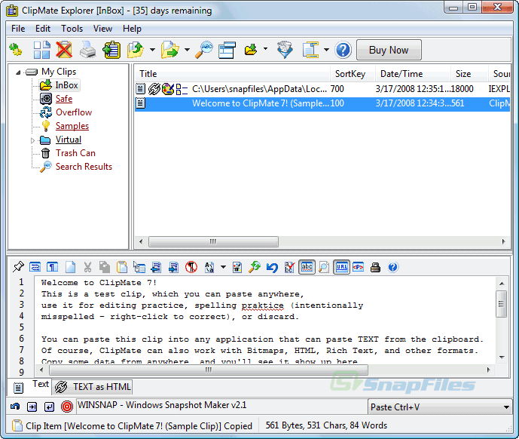Collapse the My Clips tree node
519x439 pixels.
click(18, 72)
